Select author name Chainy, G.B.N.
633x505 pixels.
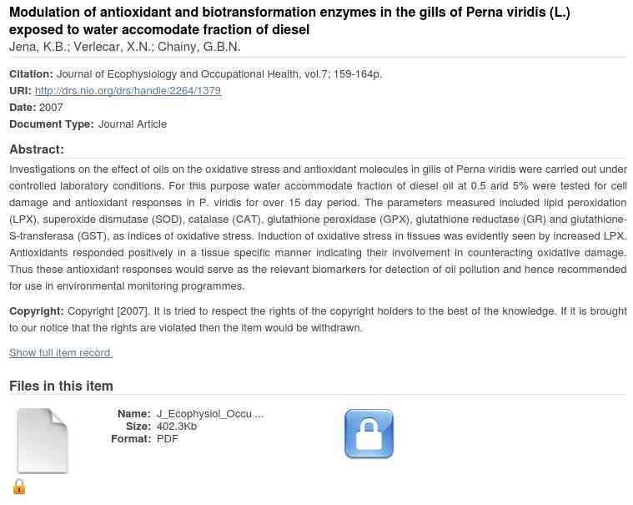point(198,47)
